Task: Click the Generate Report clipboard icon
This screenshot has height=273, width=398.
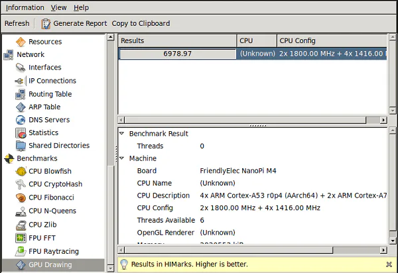Action: tap(46, 24)
